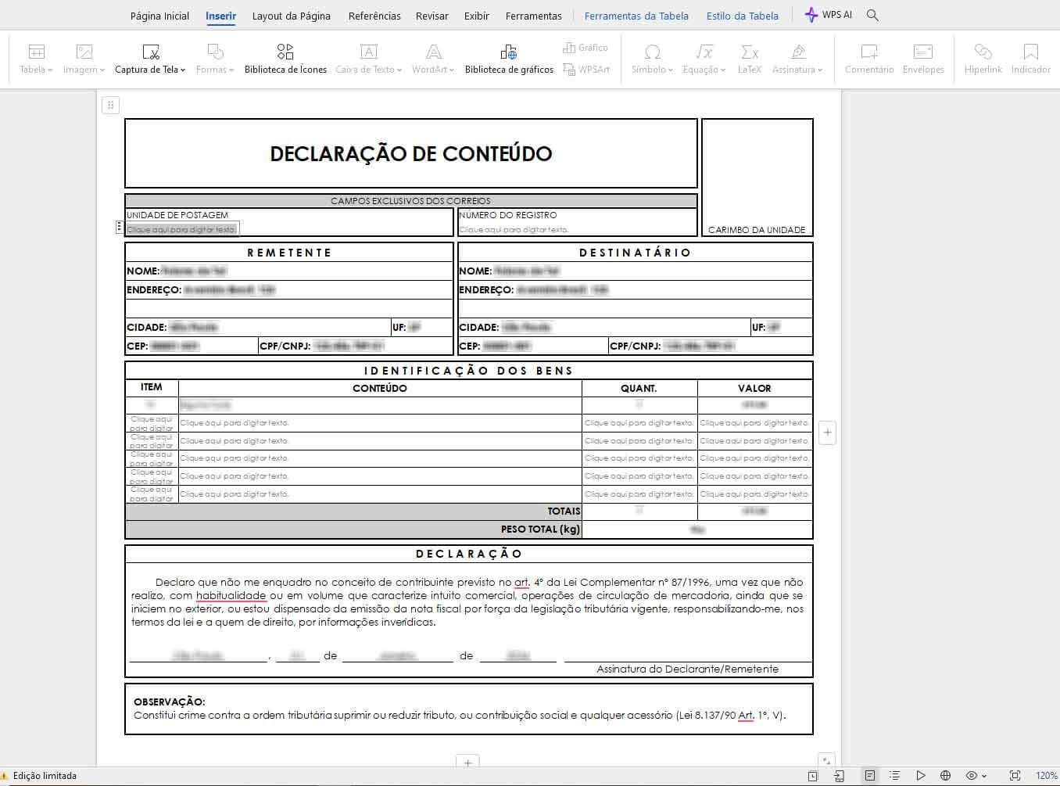Click the play button in status bar
This screenshot has width=1060, height=786.
coord(921,776)
